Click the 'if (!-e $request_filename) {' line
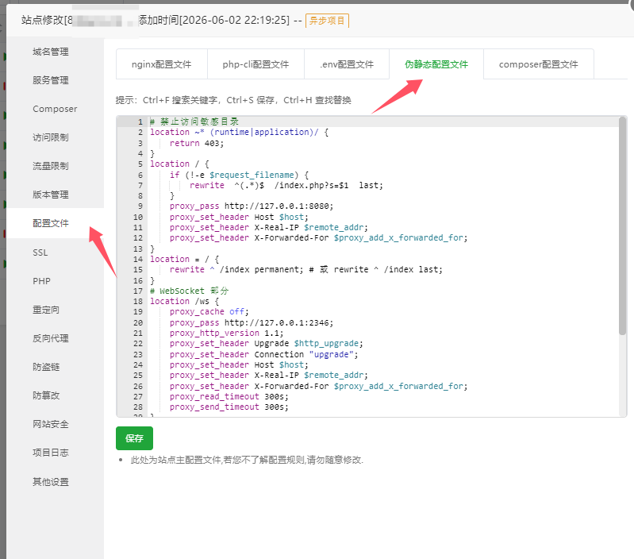634x559 pixels. point(239,175)
